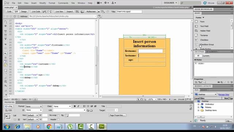Click the text outdent icon
Image resolution: width=234 pixels, height=132 pixels.
91,106
